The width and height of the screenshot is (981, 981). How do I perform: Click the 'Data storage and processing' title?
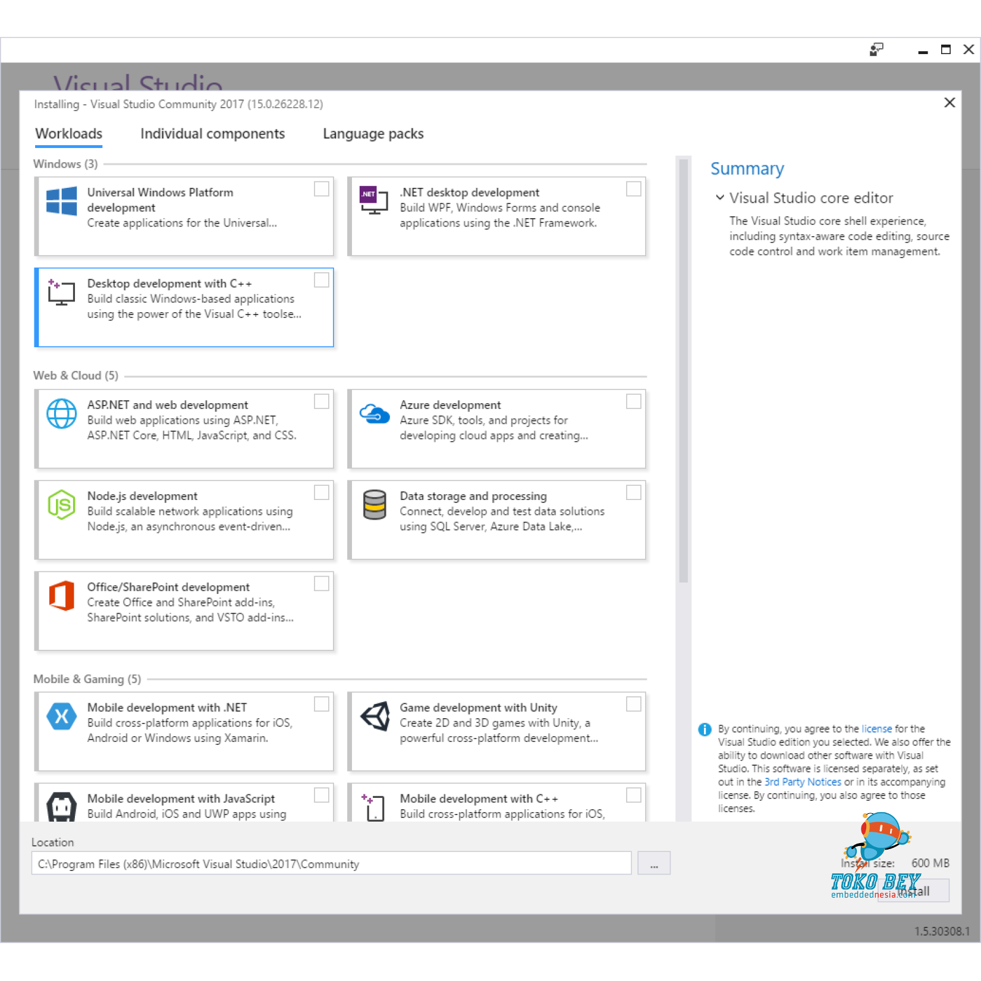coord(473,496)
